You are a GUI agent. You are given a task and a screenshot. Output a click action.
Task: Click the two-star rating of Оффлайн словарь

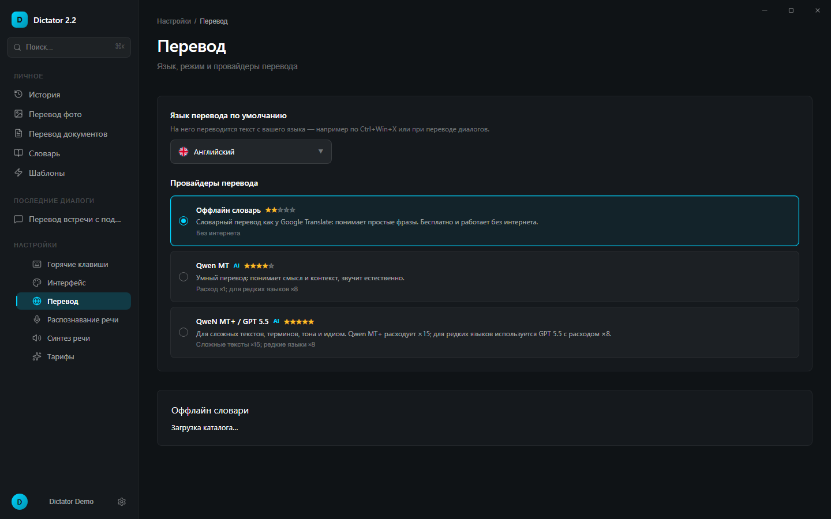[x=280, y=210]
